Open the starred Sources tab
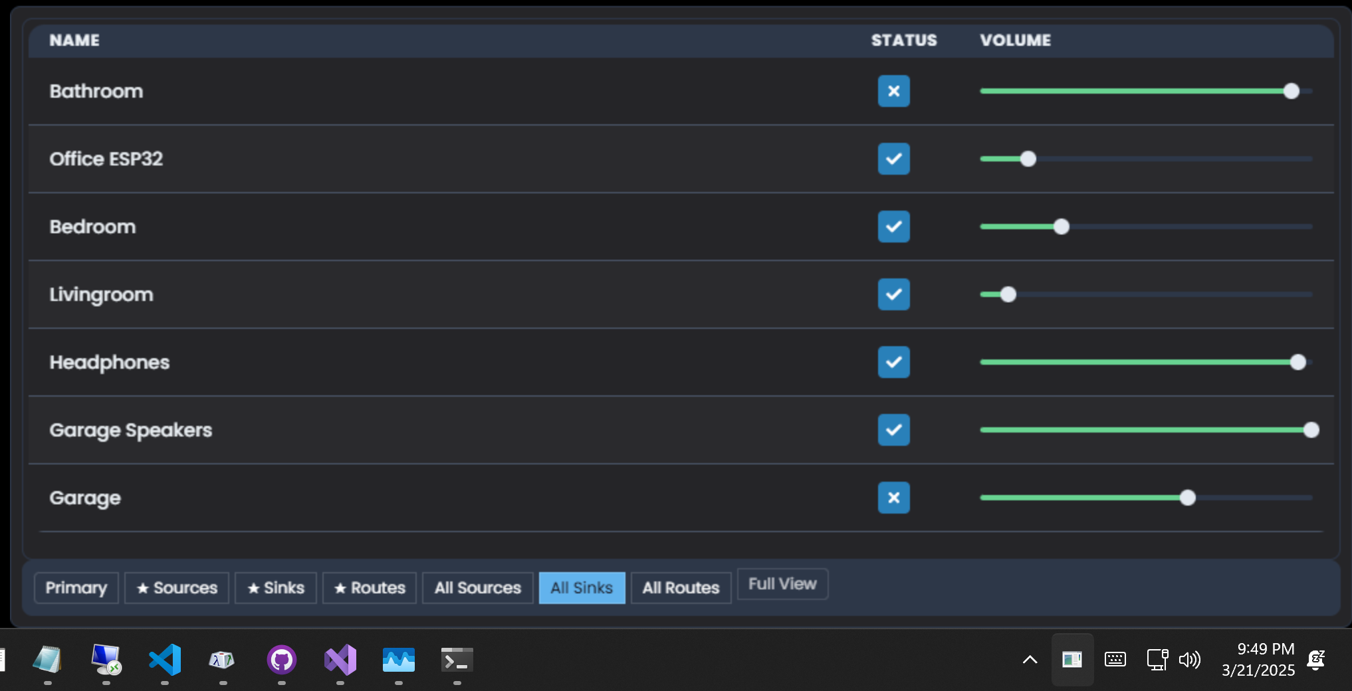This screenshot has width=1352, height=691. pyautogui.click(x=177, y=588)
